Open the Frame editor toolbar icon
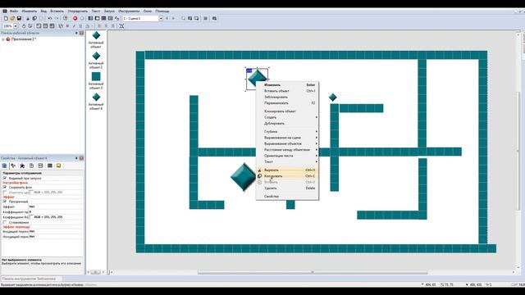 97,18
